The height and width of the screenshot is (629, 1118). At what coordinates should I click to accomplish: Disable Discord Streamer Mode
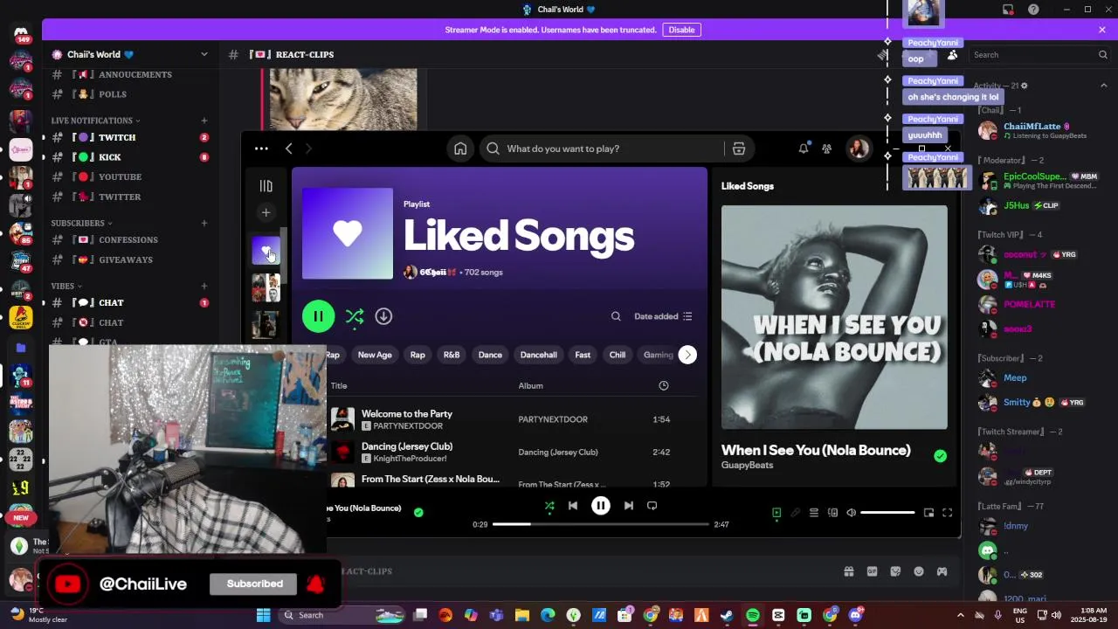point(681,30)
